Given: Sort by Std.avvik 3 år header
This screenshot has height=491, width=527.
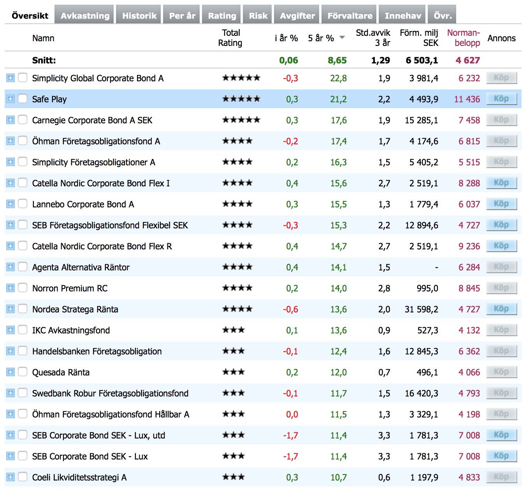Looking at the screenshot, I should (x=373, y=38).
